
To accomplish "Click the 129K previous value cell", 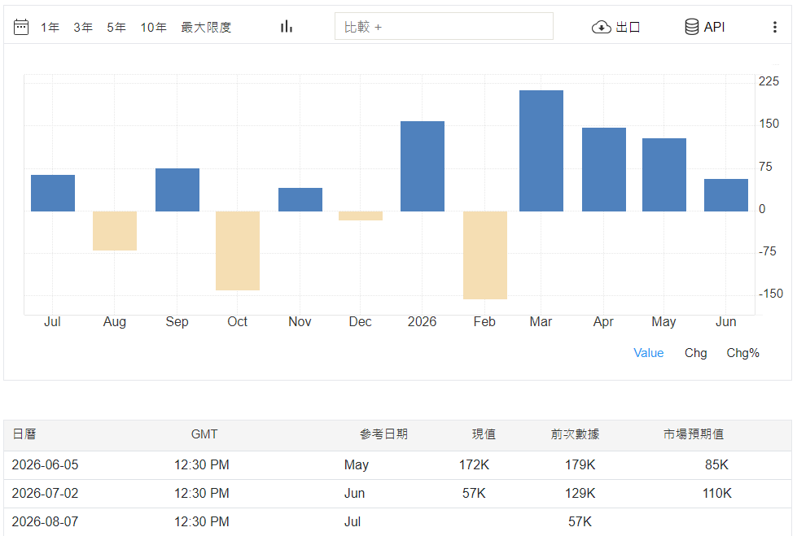I will coord(580,494).
